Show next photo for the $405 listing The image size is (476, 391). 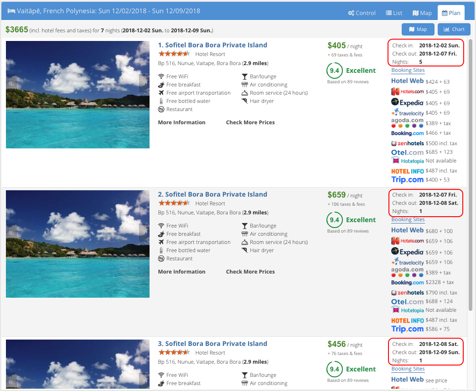tap(145, 83)
